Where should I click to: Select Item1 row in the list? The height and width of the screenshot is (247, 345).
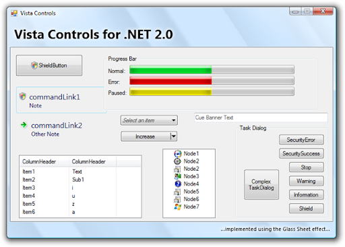pyautogui.click(x=80, y=171)
